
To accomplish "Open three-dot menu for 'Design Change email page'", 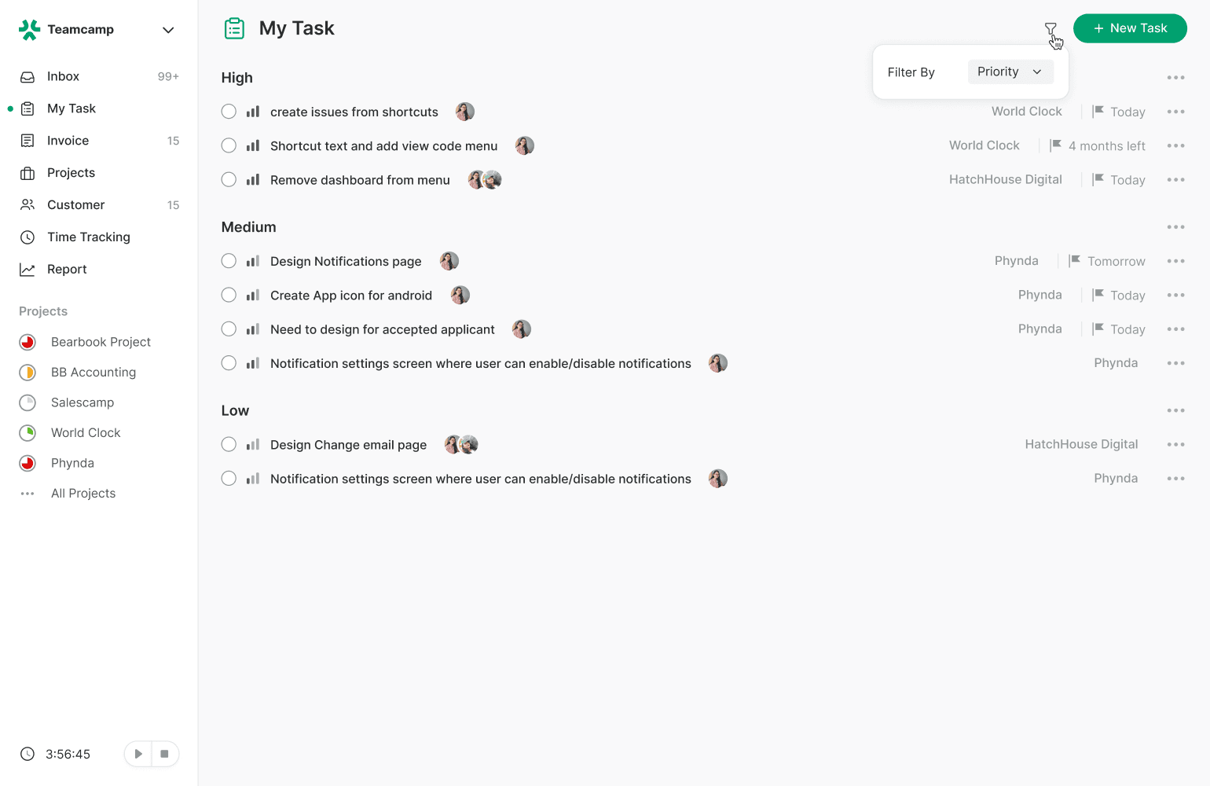I will (1175, 445).
